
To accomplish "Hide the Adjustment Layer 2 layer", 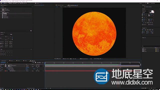I will click(0, 65).
